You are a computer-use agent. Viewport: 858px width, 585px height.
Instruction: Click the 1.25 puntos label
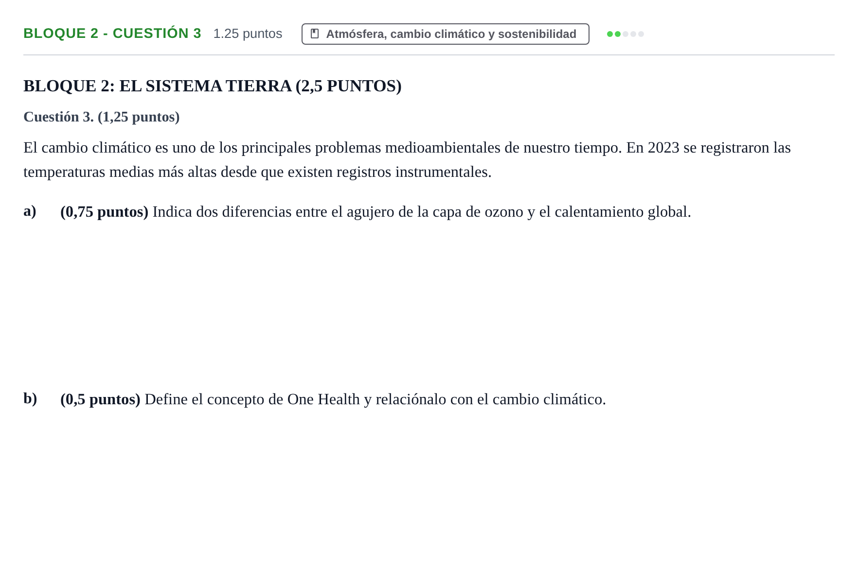(248, 34)
